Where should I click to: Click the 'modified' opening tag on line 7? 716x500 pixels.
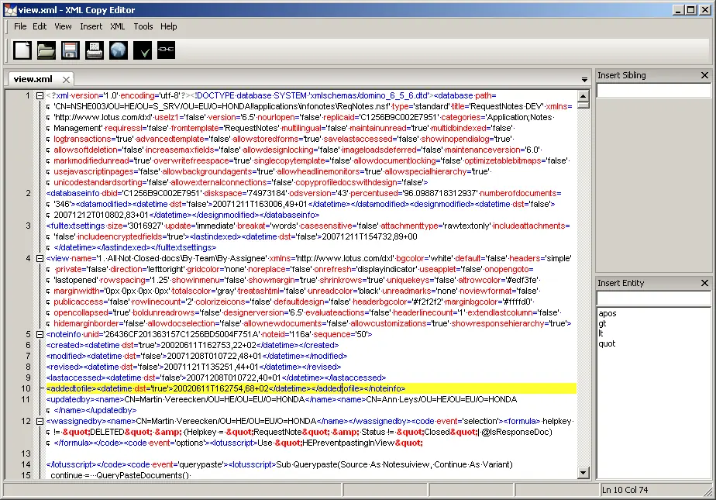[x=66, y=357]
